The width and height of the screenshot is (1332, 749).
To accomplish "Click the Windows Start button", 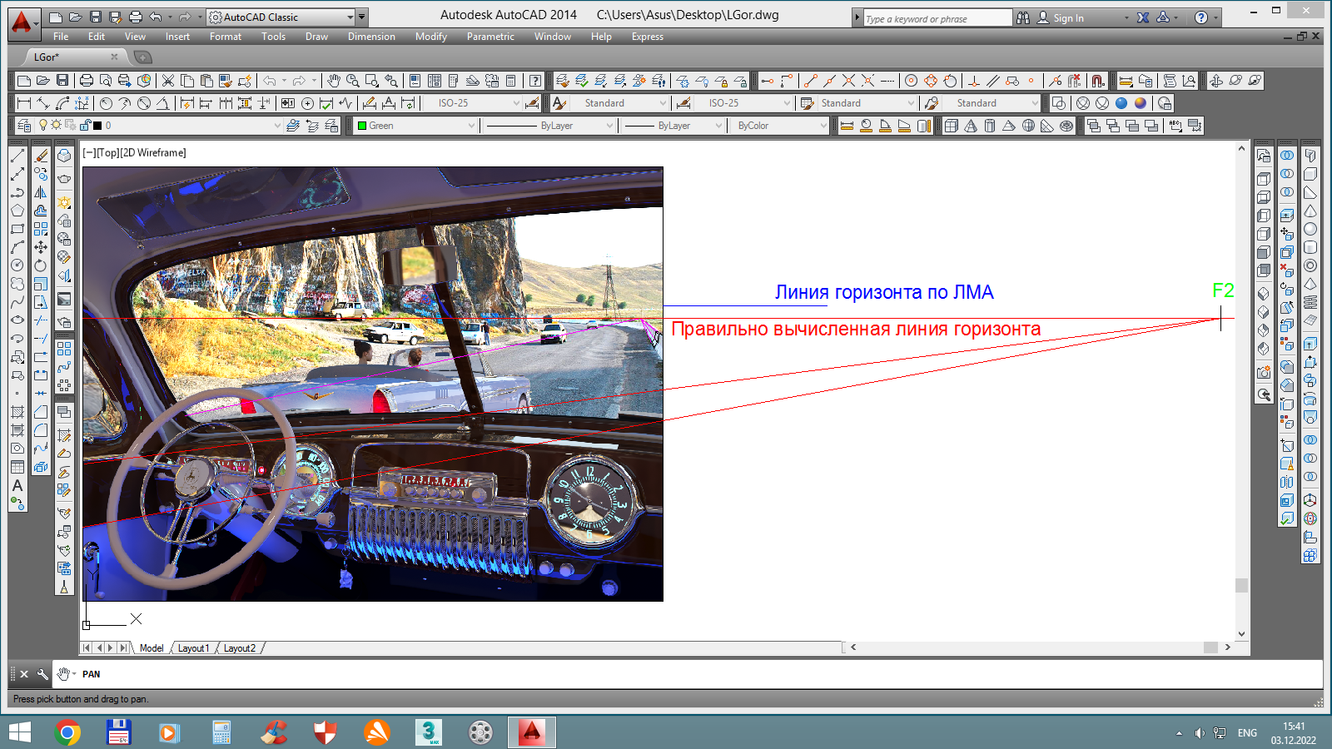I will click(x=20, y=732).
